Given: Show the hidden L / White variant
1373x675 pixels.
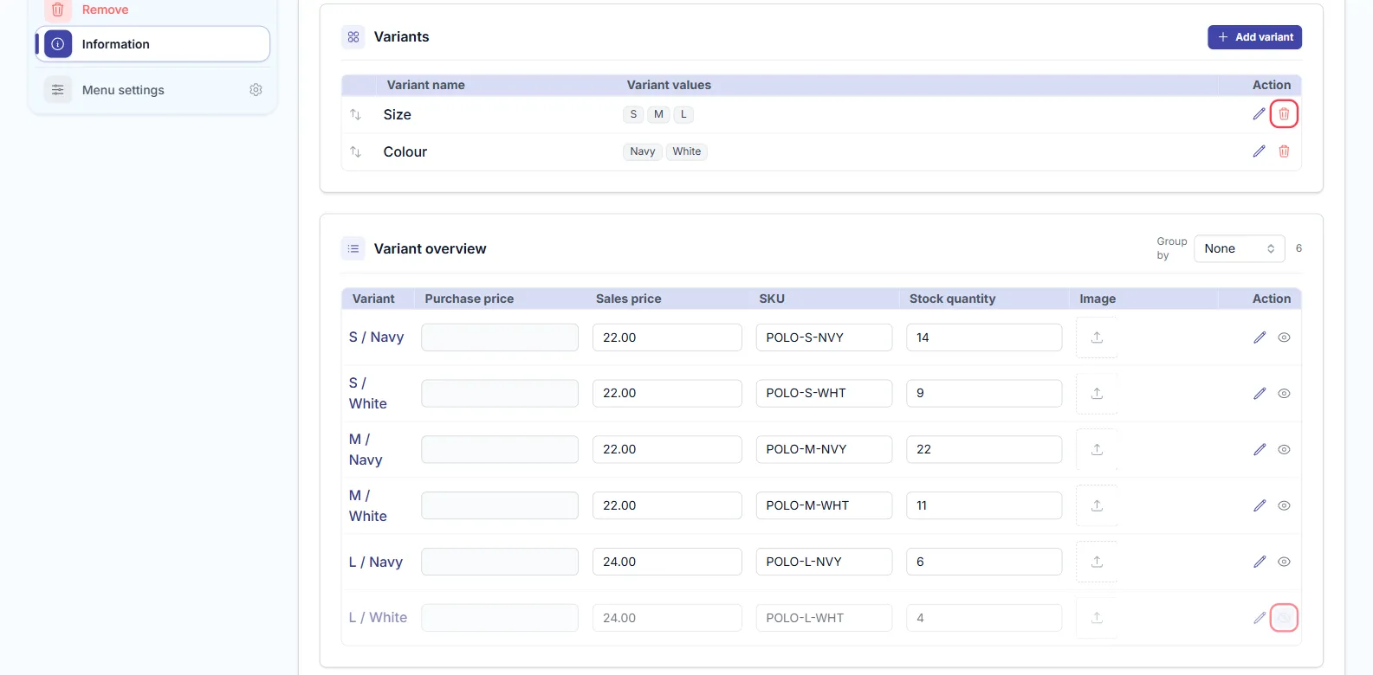Looking at the screenshot, I should point(1284,618).
